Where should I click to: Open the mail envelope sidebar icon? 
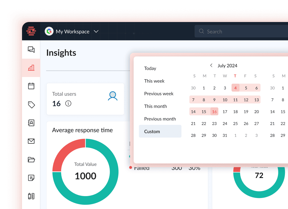click(x=31, y=141)
